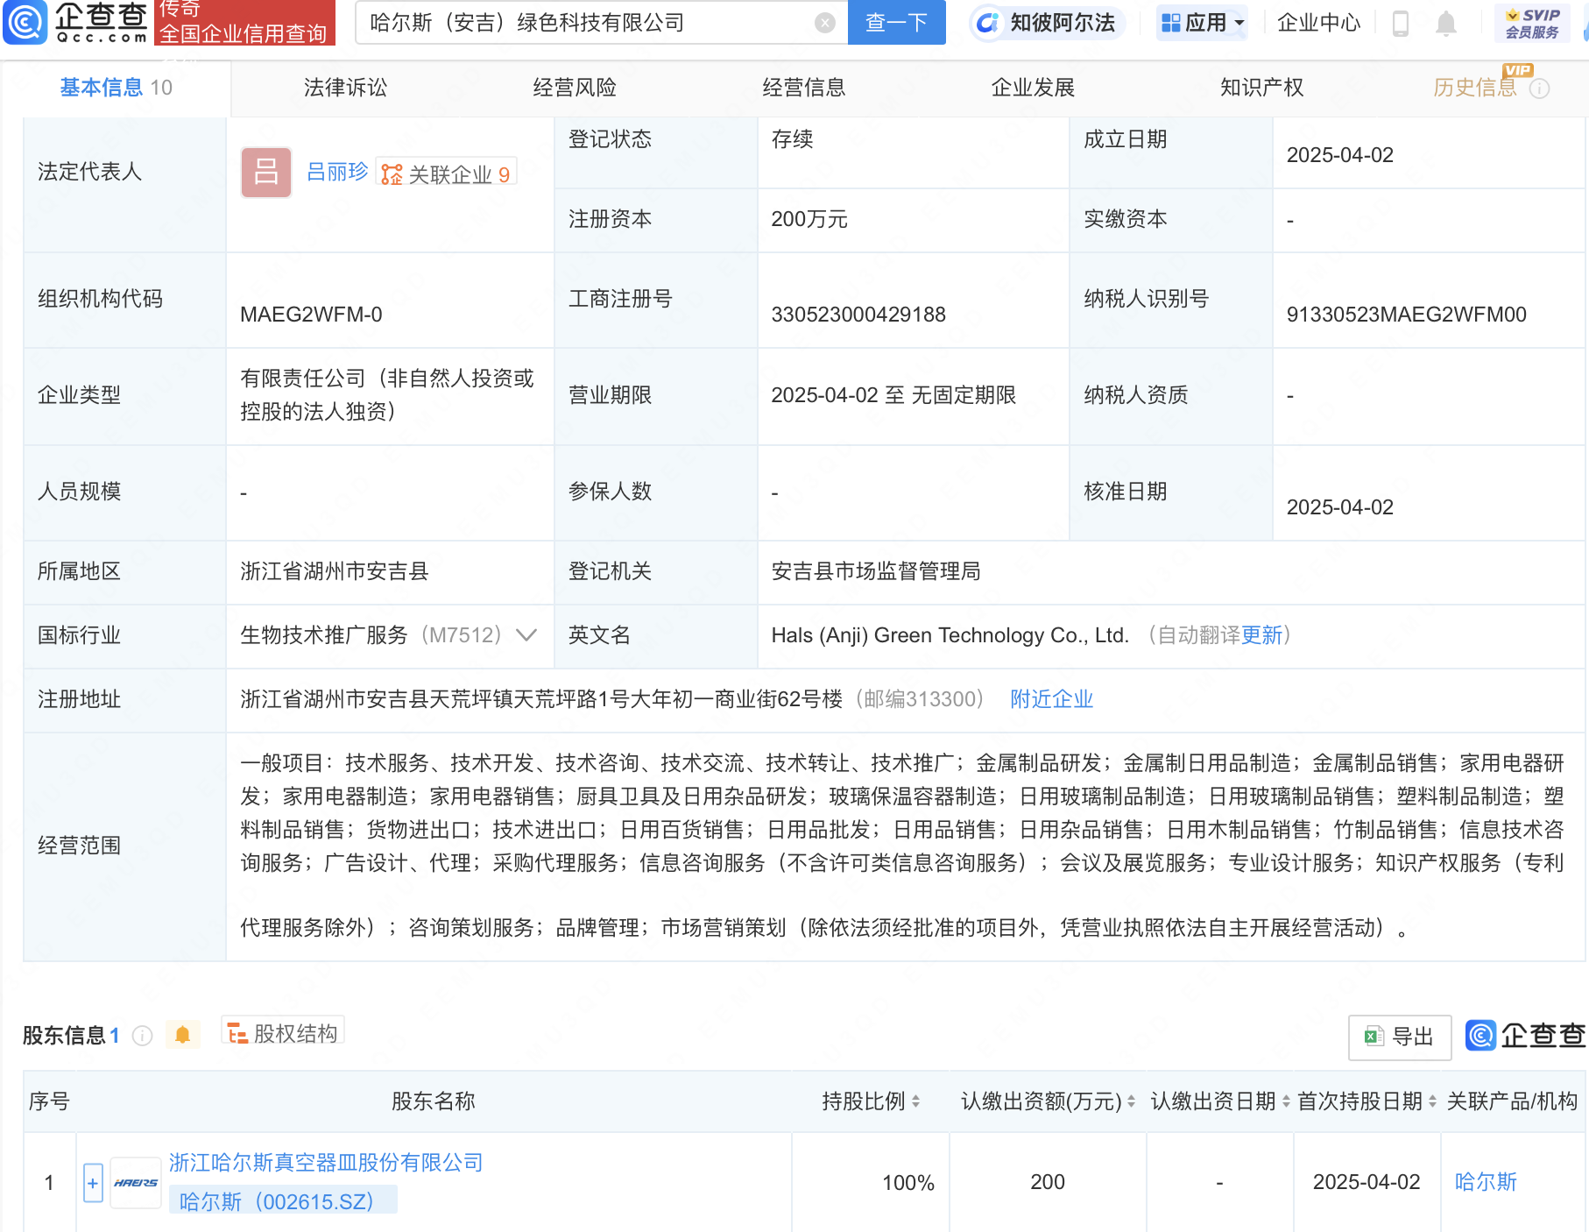Viewport: 1589px width, 1232px height.
Task: Open related product 哈尔斯 link
Action: (x=1486, y=1182)
